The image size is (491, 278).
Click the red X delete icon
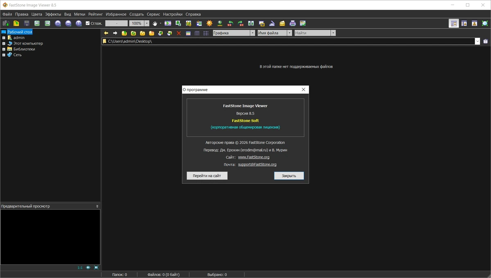pyautogui.click(x=179, y=33)
